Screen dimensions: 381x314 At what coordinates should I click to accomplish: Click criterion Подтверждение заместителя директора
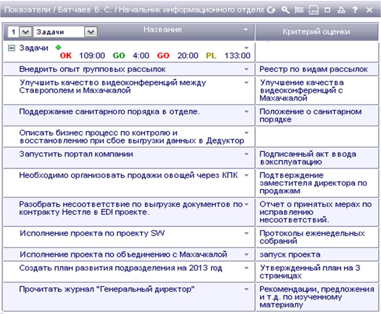pos(313,183)
